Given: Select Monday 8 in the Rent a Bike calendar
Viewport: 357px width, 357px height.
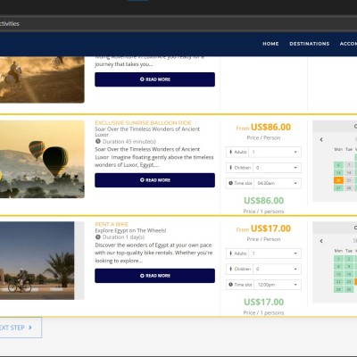Looking at the screenshot, I should click(x=338, y=267).
